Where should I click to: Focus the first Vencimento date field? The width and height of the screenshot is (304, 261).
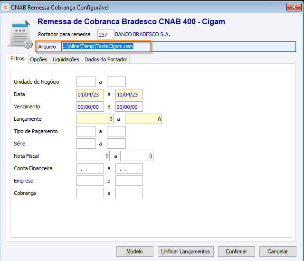(x=90, y=106)
